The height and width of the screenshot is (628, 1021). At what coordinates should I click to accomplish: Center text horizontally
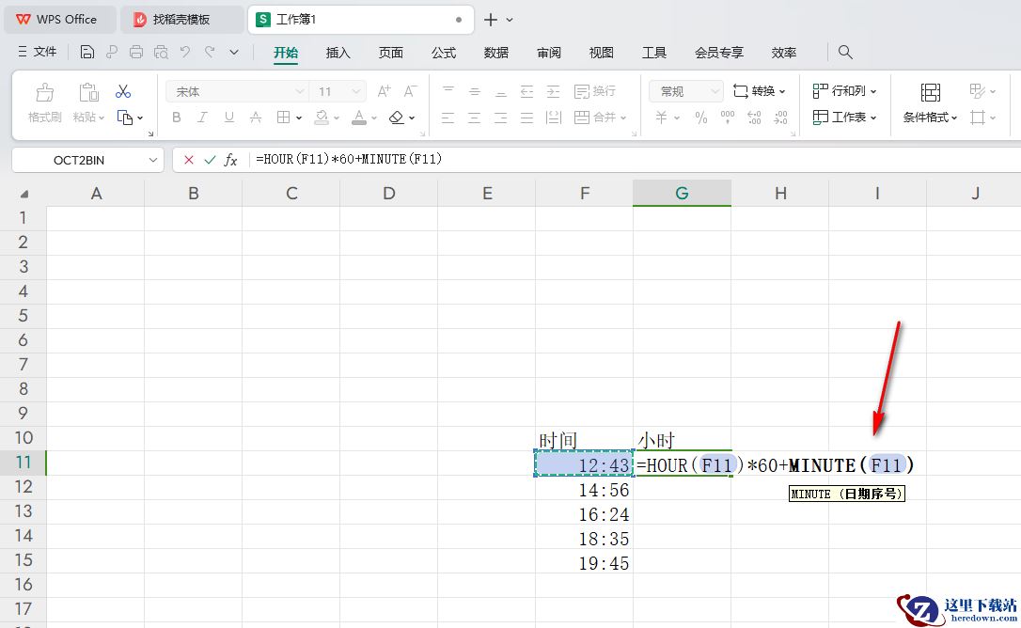474,118
